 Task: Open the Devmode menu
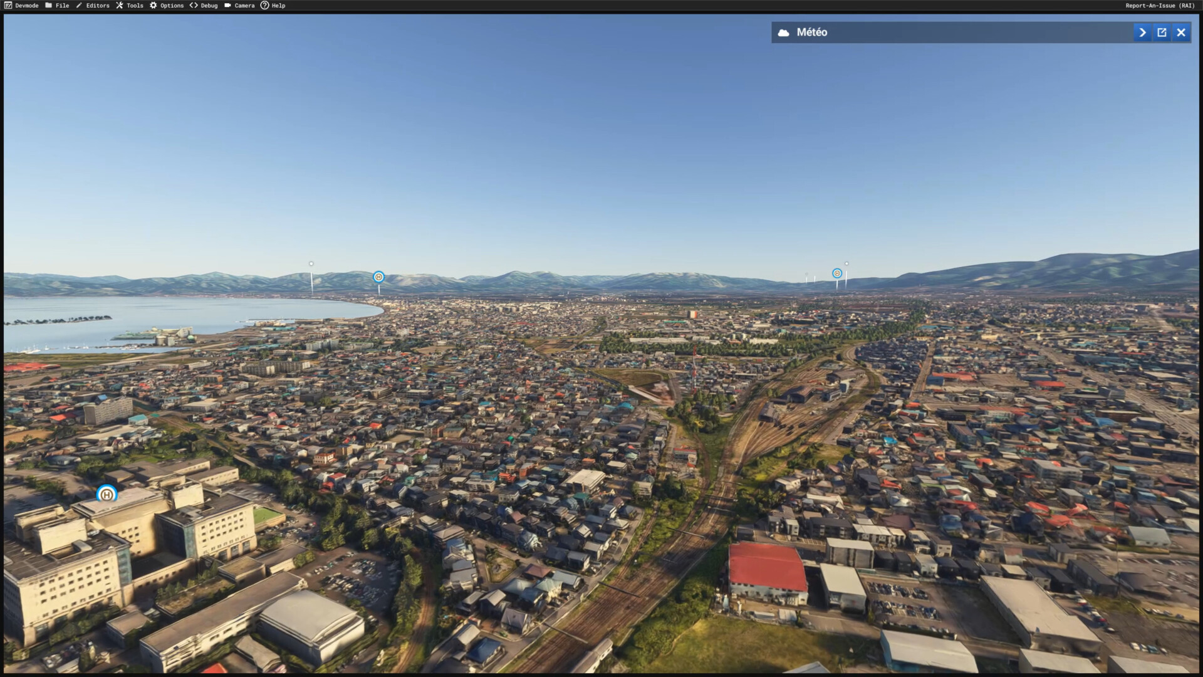(x=21, y=6)
